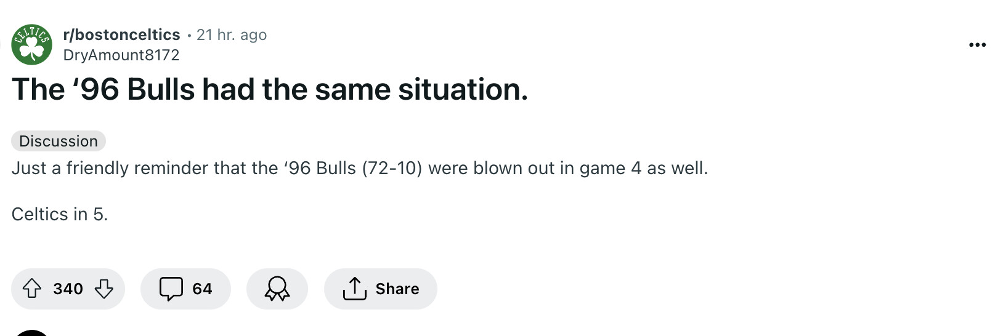
Task: Click the '(72-10)' record in the body text
Action: click(x=392, y=168)
